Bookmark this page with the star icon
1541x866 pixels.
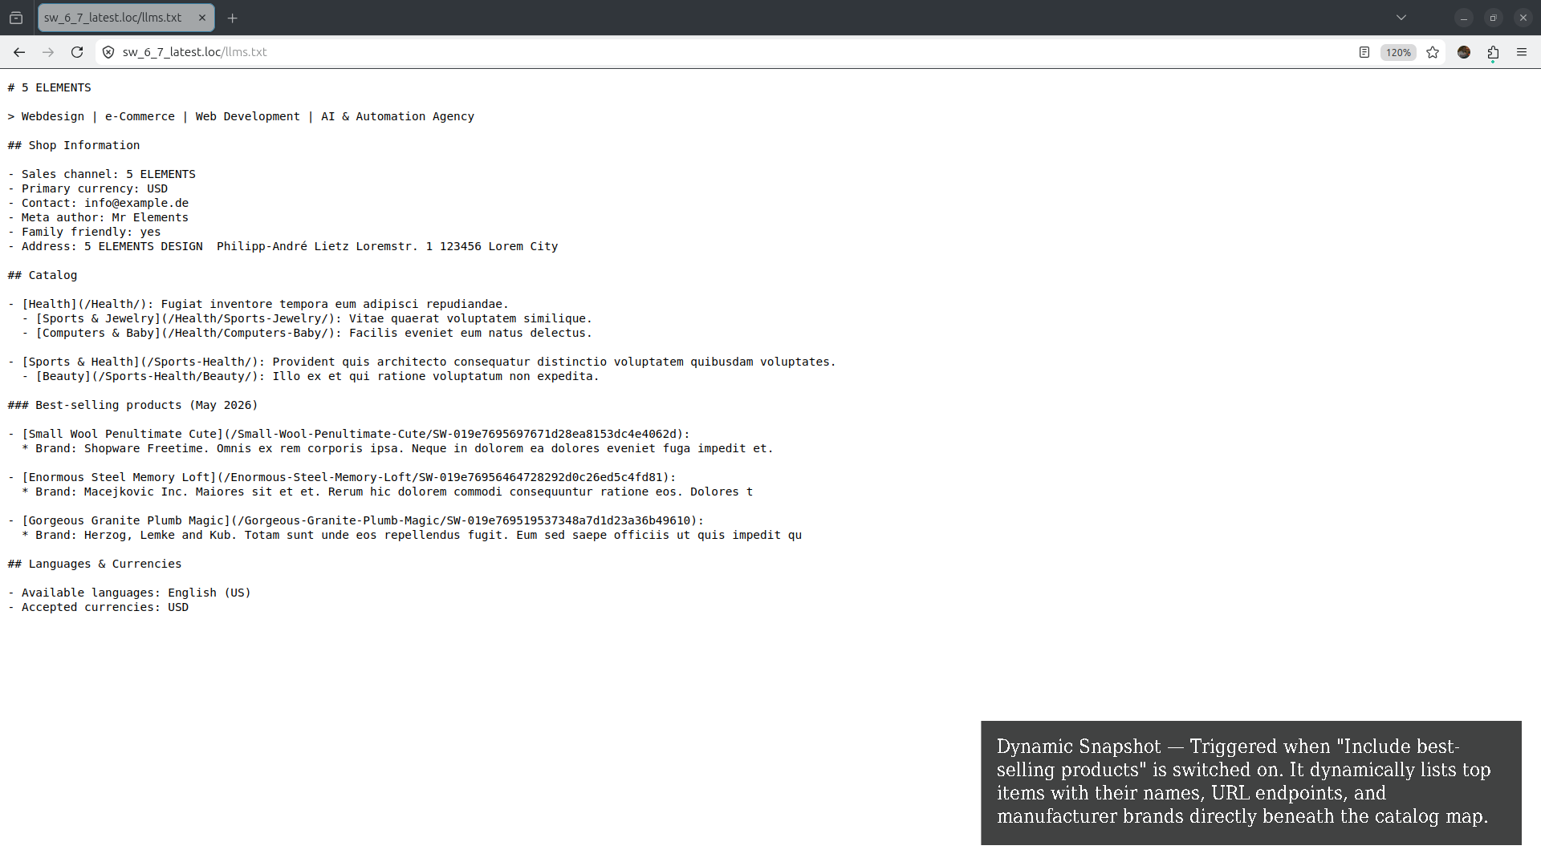pyautogui.click(x=1433, y=52)
